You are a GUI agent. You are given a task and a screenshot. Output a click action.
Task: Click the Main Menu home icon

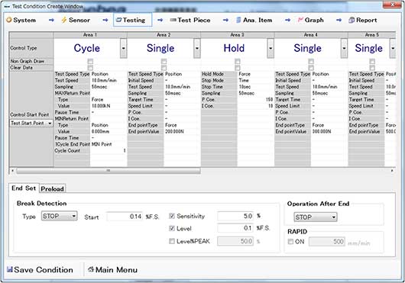(x=91, y=269)
